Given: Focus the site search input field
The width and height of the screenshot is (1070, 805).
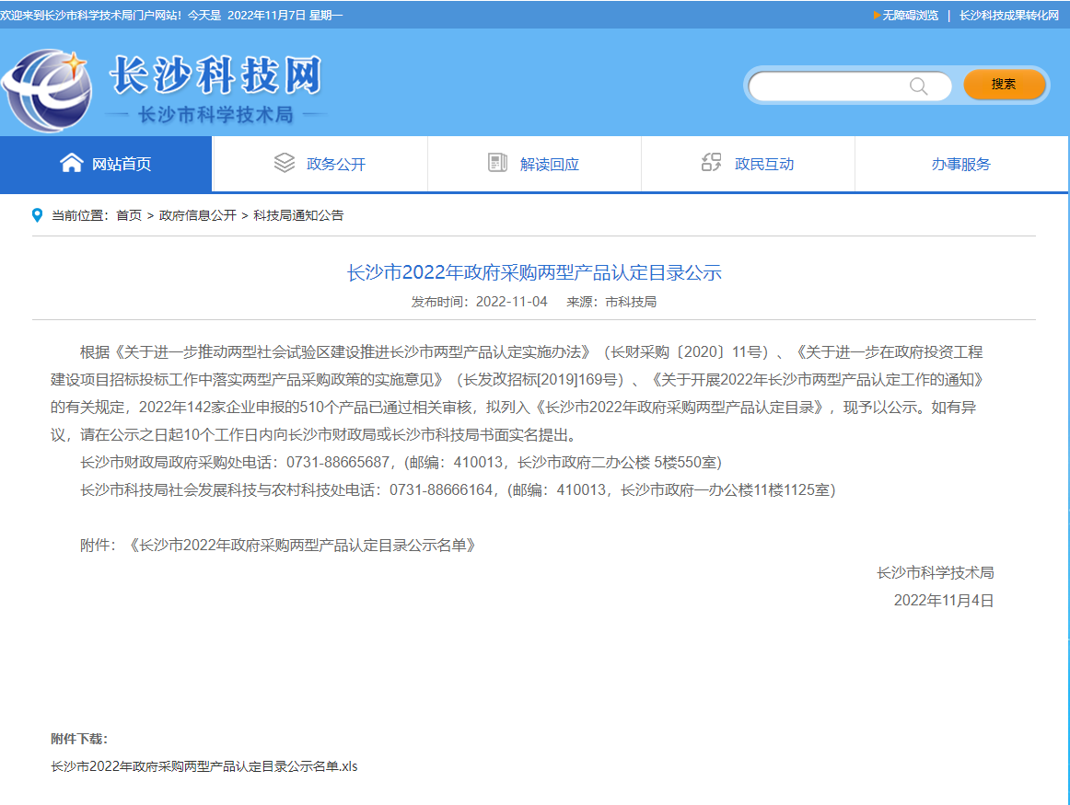Looking at the screenshot, I should (850, 86).
